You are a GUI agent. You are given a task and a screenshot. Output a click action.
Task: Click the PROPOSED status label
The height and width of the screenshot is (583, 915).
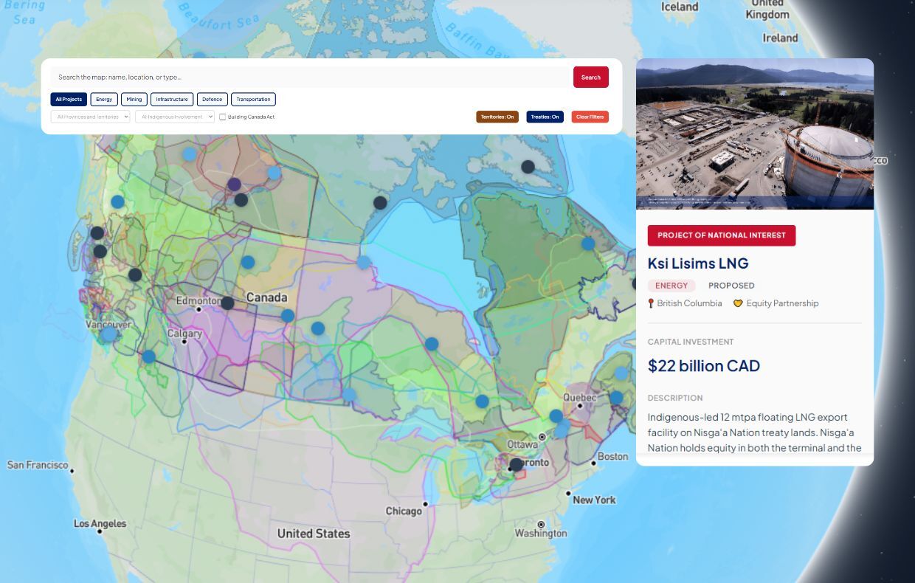click(731, 286)
